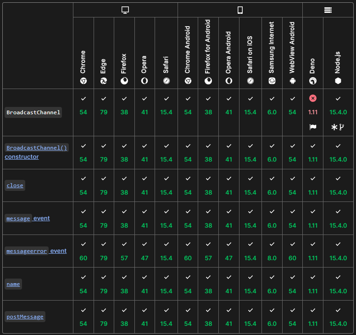Select the name property link
The width and height of the screenshot is (356, 335).
(13, 284)
